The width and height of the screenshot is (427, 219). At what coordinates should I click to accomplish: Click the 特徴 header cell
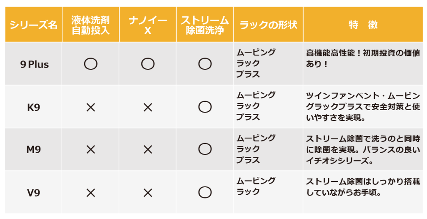[363, 25]
